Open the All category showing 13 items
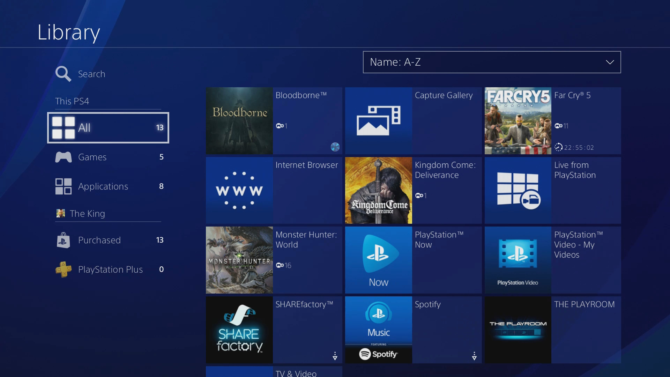 point(108,128)
